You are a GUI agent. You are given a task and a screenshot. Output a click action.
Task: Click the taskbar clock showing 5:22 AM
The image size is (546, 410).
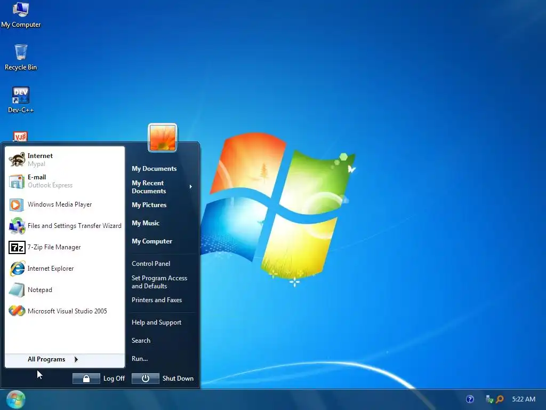click(524, 399)
